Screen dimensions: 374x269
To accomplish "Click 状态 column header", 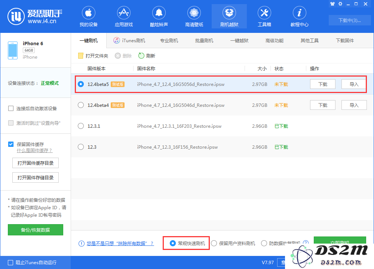I will (279, 69).
